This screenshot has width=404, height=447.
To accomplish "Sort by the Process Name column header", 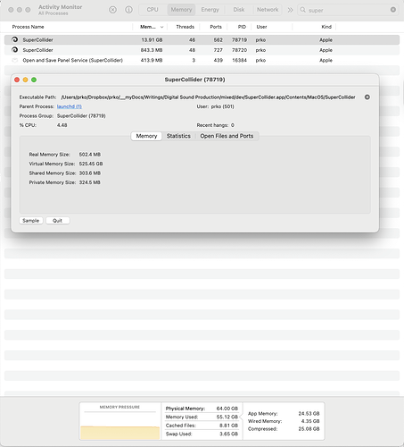I will coord(28,27).
